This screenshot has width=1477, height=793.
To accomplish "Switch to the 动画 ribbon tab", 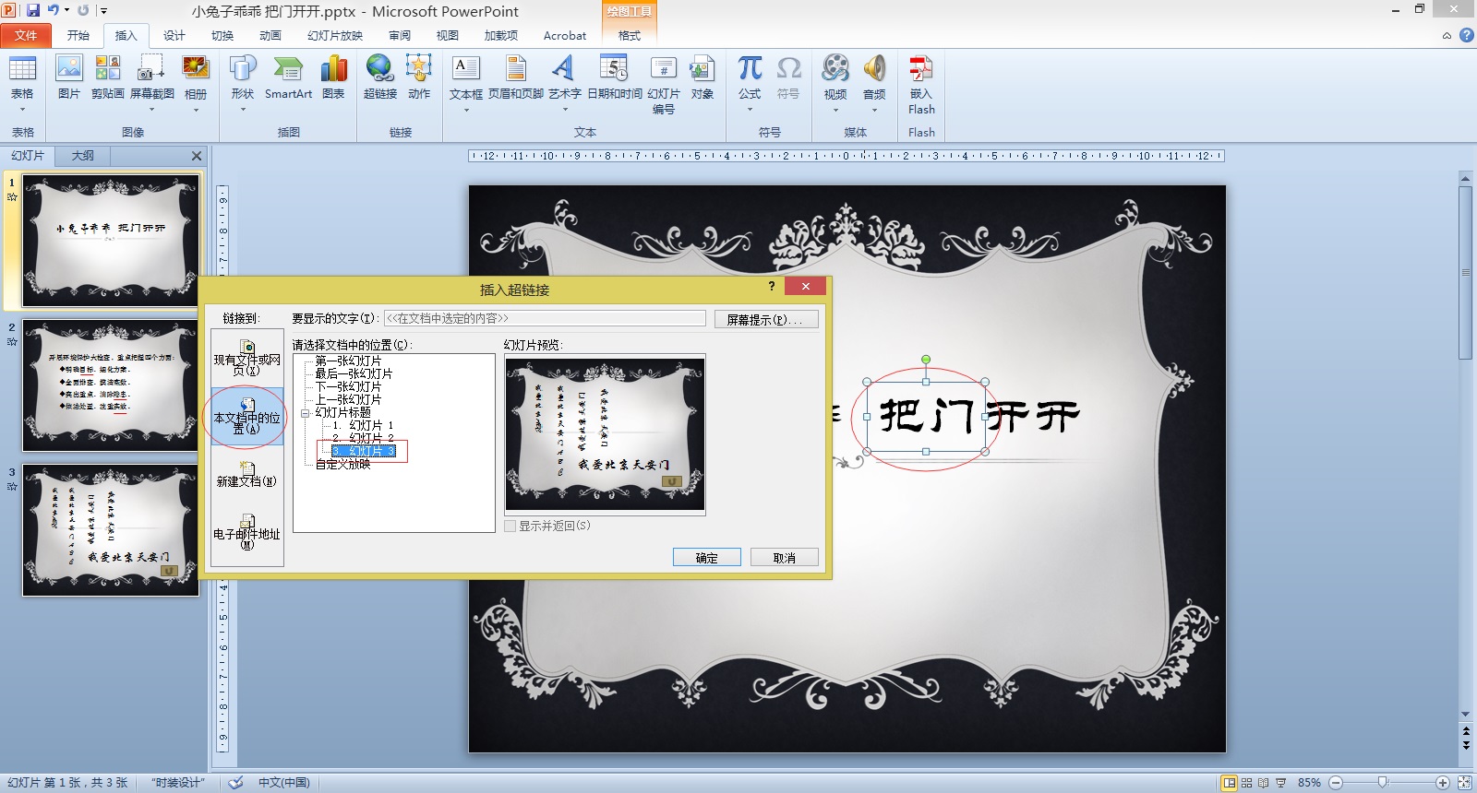I will (x=270, y=35).
